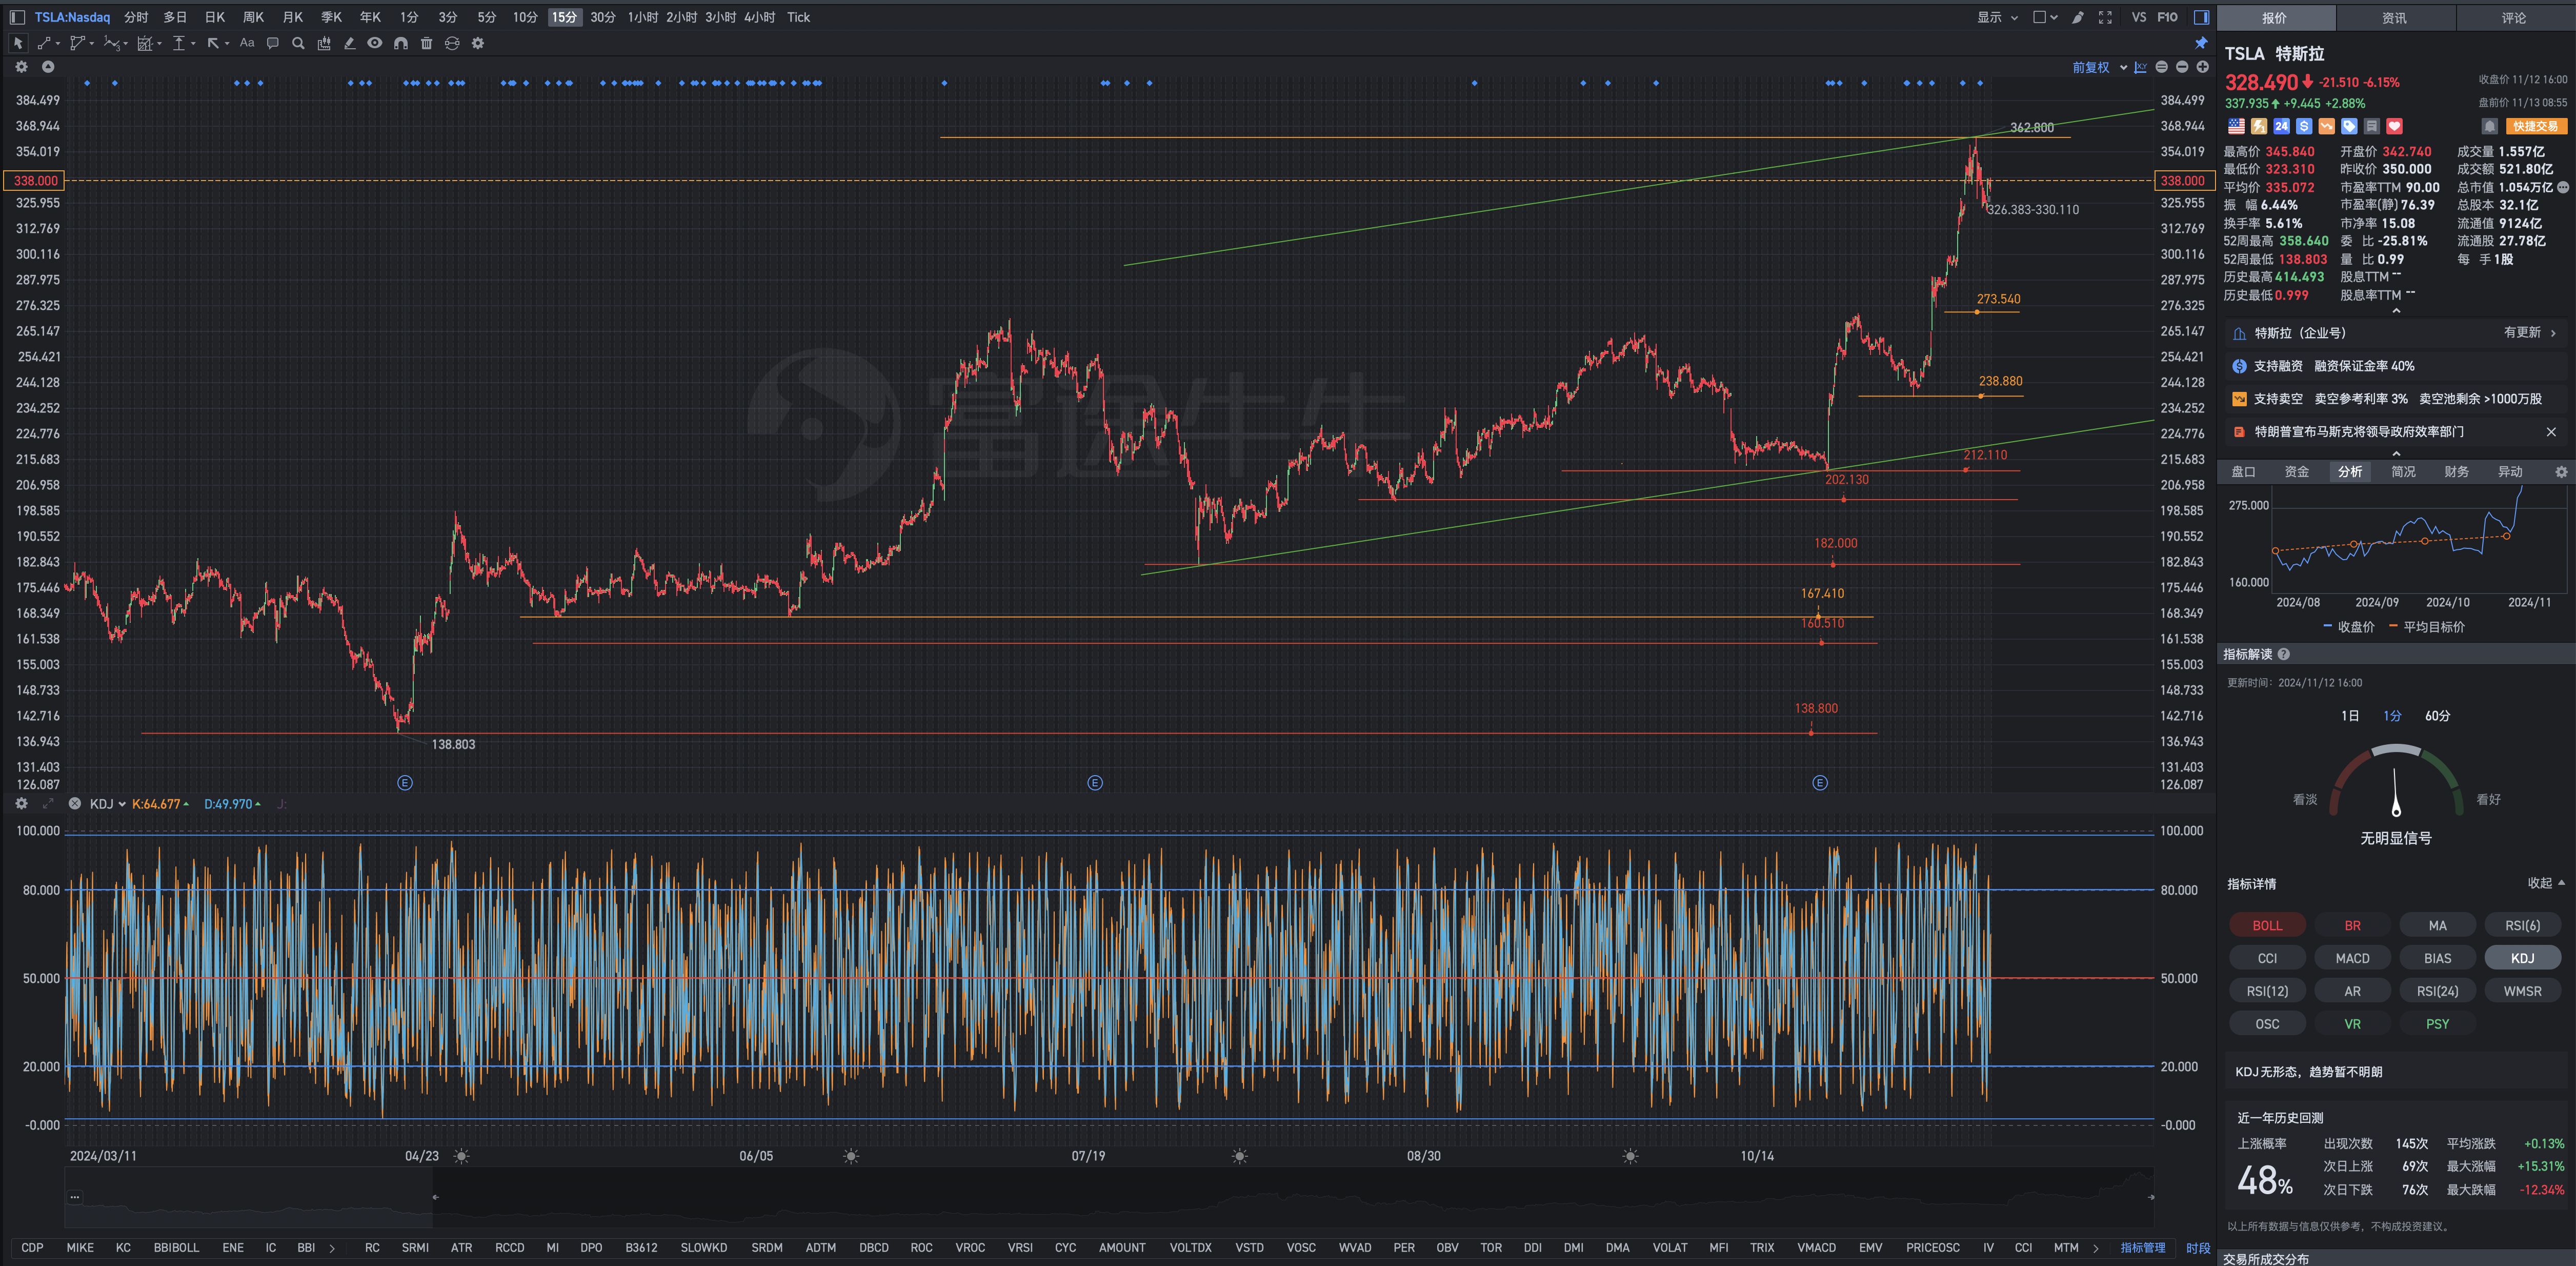Screen dimensions: 2576x1266
Task: Click the magnifier zoom tool
Action: (x=298, y=43)
